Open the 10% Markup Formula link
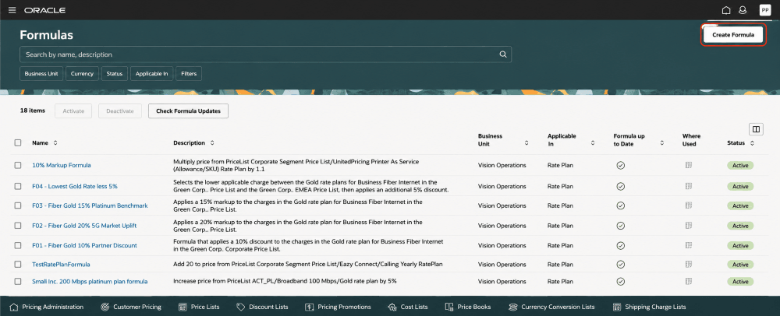 click(x=61, y=165)
